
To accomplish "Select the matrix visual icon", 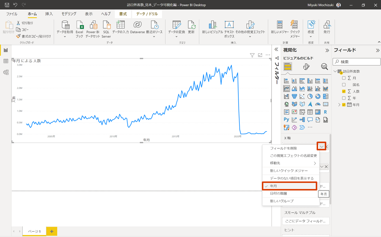I will 318,112.
